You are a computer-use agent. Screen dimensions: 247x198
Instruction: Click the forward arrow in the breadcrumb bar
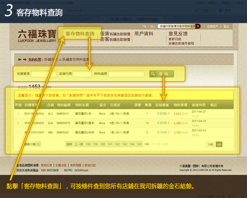pos(25,59)
